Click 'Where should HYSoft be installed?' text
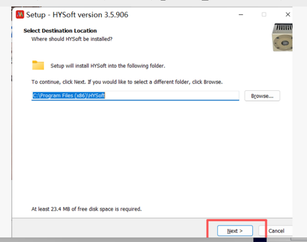This screenshot has height=242, width=307. pyautogui.click(x=72, y=39)
